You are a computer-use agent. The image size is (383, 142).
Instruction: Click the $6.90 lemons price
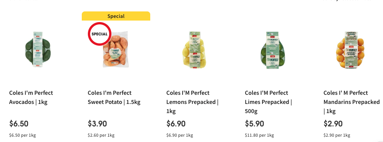pos(176,124)
